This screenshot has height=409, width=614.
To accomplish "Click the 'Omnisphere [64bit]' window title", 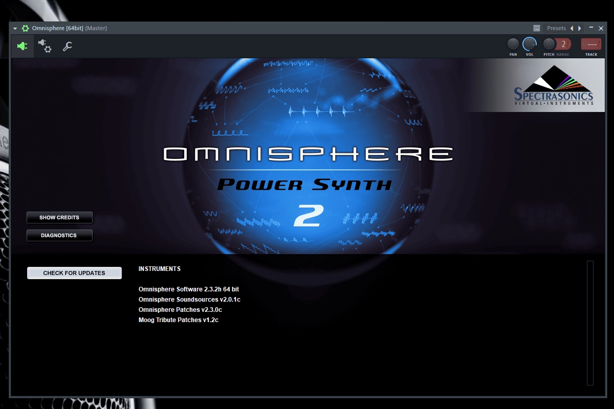I will (57, 28).
